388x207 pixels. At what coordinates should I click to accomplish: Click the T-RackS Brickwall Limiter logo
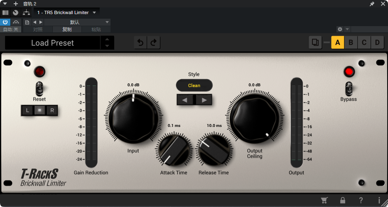pos(43,178)
